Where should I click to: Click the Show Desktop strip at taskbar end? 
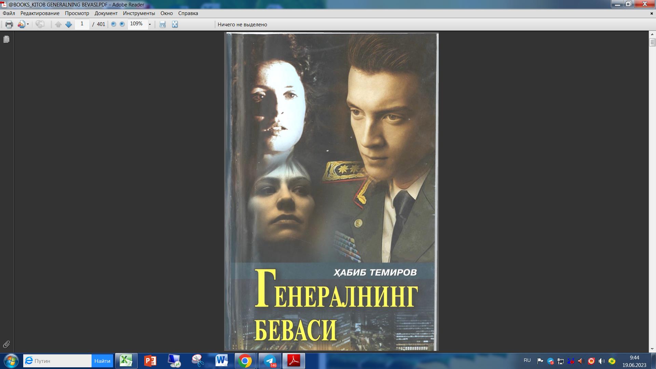[x=653, y=361]
